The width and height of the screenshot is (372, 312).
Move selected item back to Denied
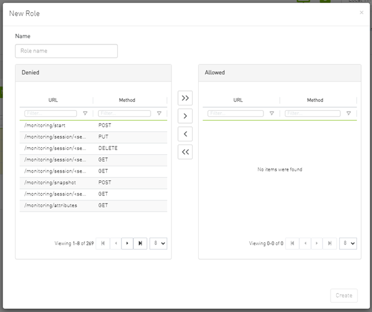tap(185, 134)
